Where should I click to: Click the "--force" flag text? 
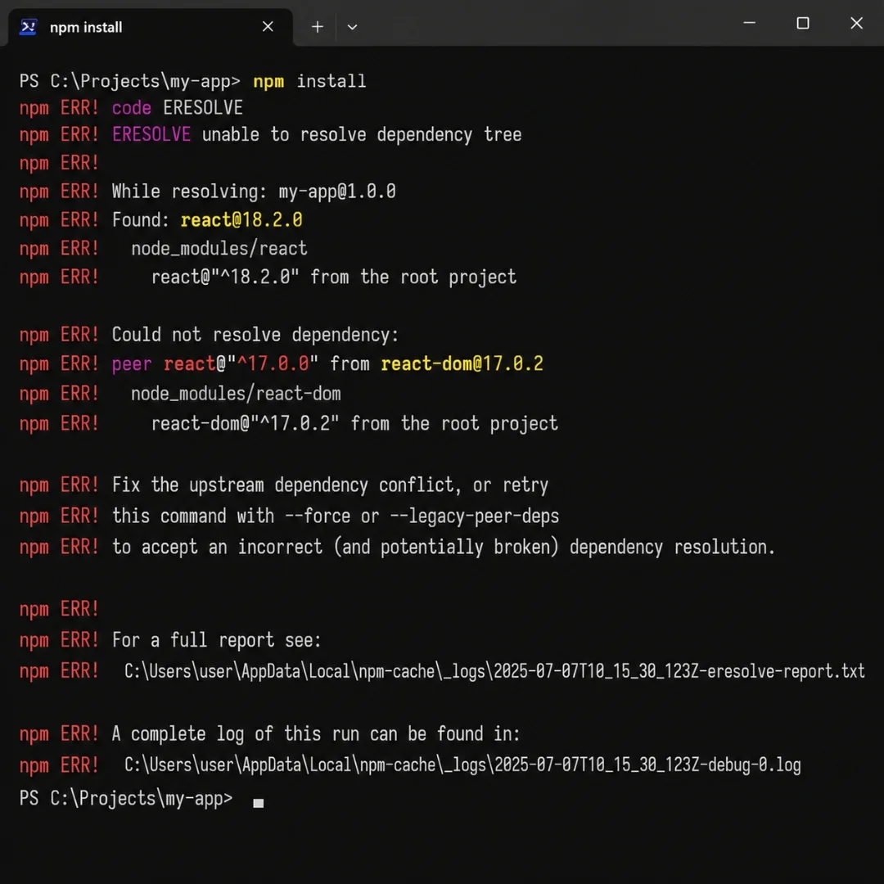click(x=318, y=516)
